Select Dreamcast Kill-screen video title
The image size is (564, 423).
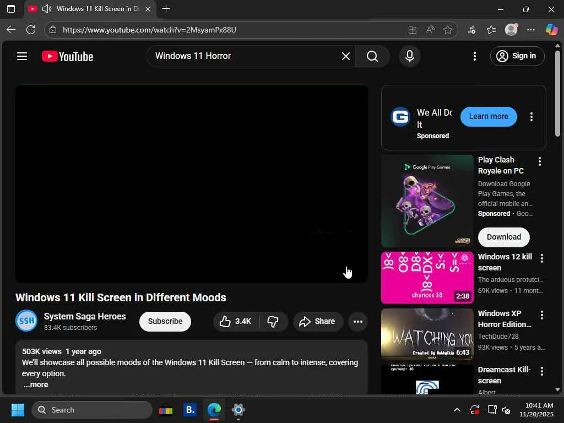point(505,375)
